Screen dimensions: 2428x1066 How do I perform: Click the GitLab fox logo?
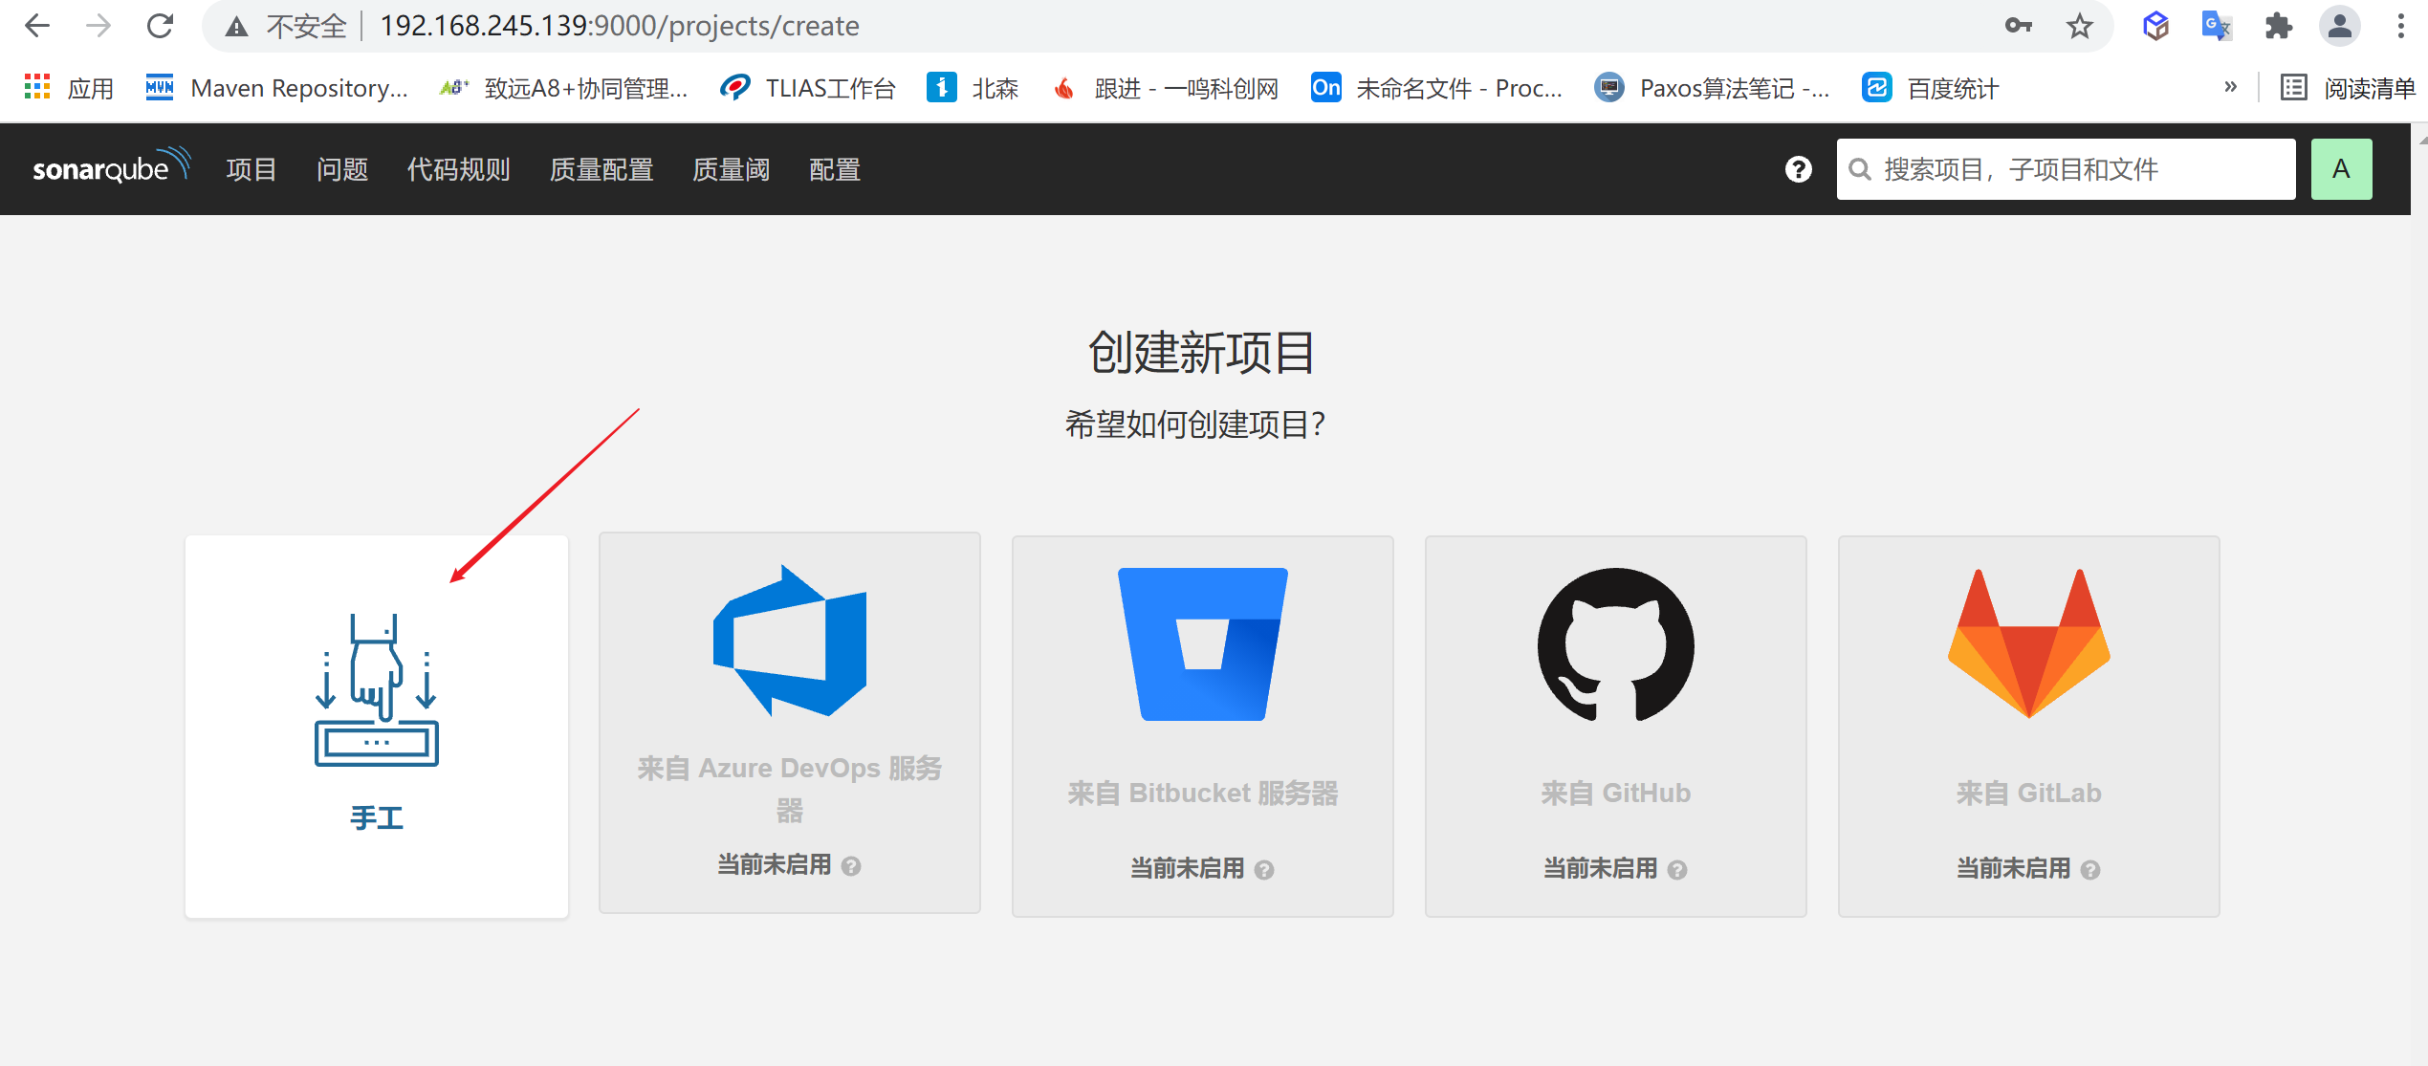pos(2028,643)
